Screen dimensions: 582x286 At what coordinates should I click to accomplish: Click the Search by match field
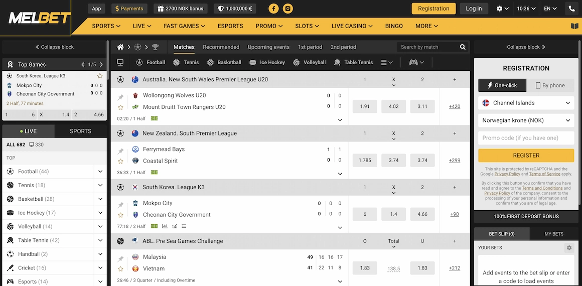[x=428, y=47]
